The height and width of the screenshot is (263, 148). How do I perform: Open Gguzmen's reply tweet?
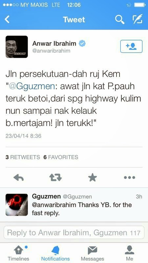point(74,204)
